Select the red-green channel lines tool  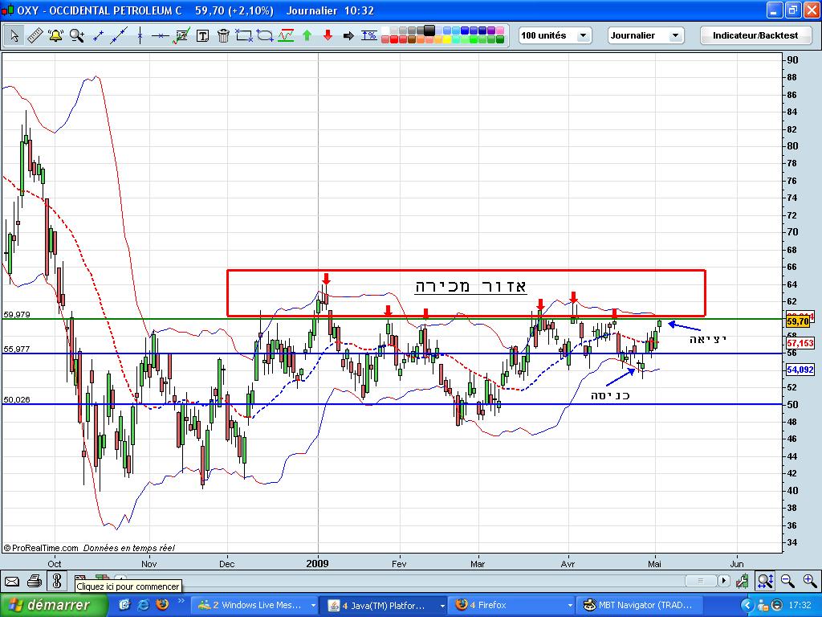click(286, 35)
